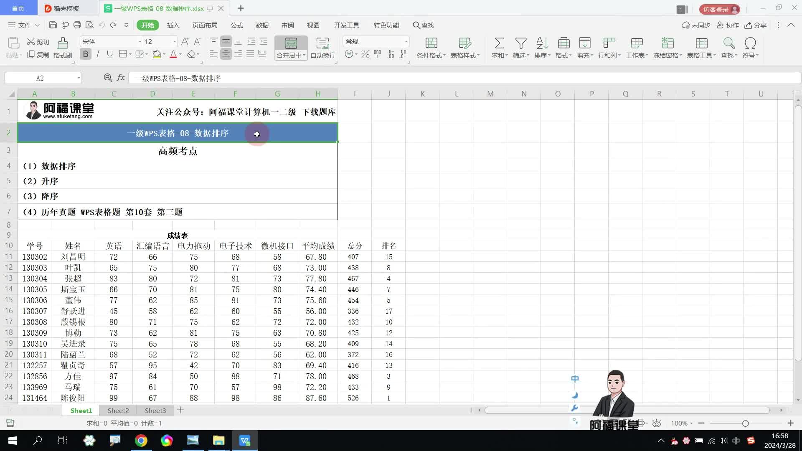Expand the Name Box A2 dropdown

pyautogui.click(x=79, y=78)
